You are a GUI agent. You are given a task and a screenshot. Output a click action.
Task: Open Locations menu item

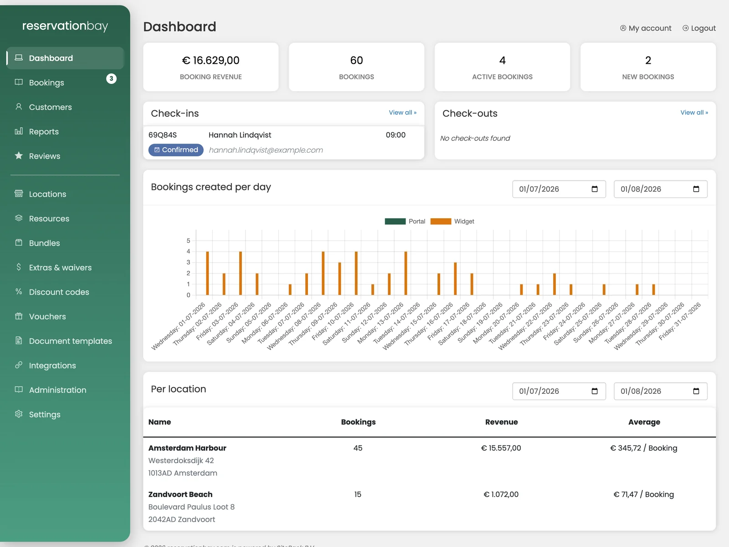[x=65, y=194]
